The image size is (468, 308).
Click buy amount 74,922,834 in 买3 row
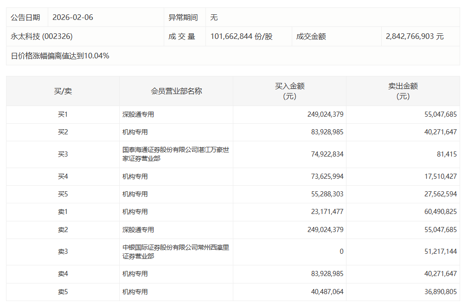tap(327, 154)
